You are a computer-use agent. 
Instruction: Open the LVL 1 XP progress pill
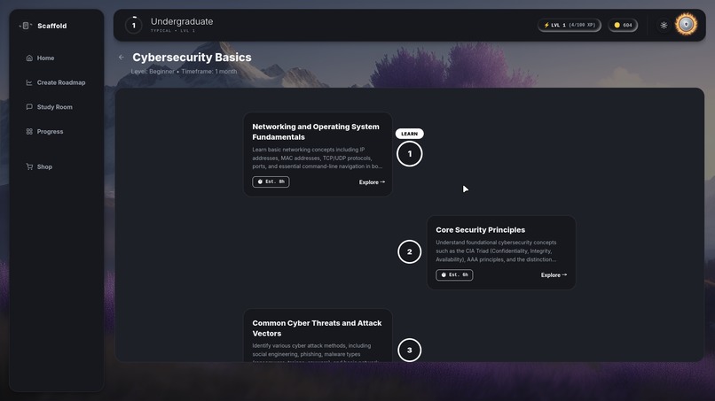570,25
